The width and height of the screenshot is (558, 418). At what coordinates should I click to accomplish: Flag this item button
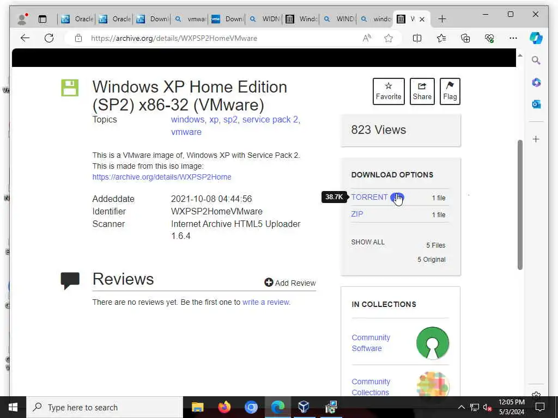450,91
